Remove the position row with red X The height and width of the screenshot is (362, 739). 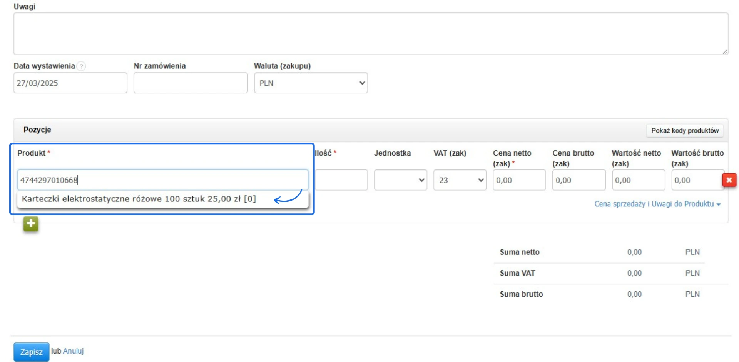tap(729, 180)
